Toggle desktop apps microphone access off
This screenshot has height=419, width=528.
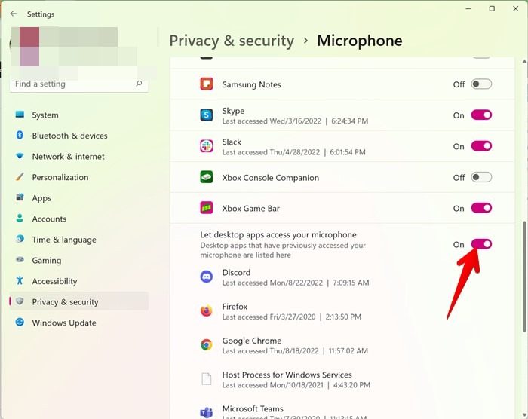[x=481, y=244]
